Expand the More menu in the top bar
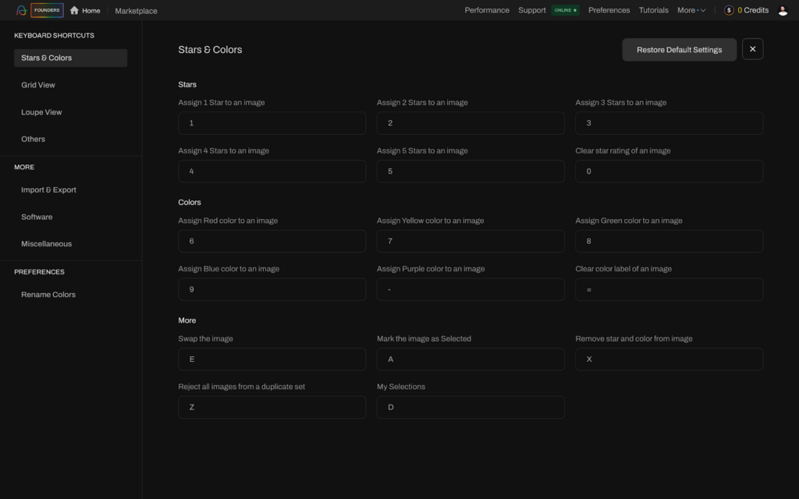This screenshot has height=499, width=799. 690,10
